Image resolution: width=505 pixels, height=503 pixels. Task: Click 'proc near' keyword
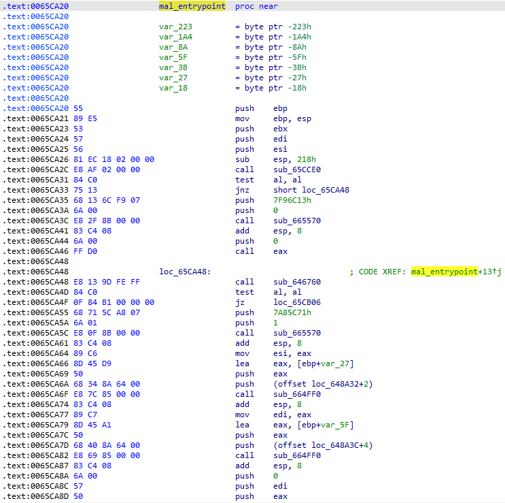point(256,6)
